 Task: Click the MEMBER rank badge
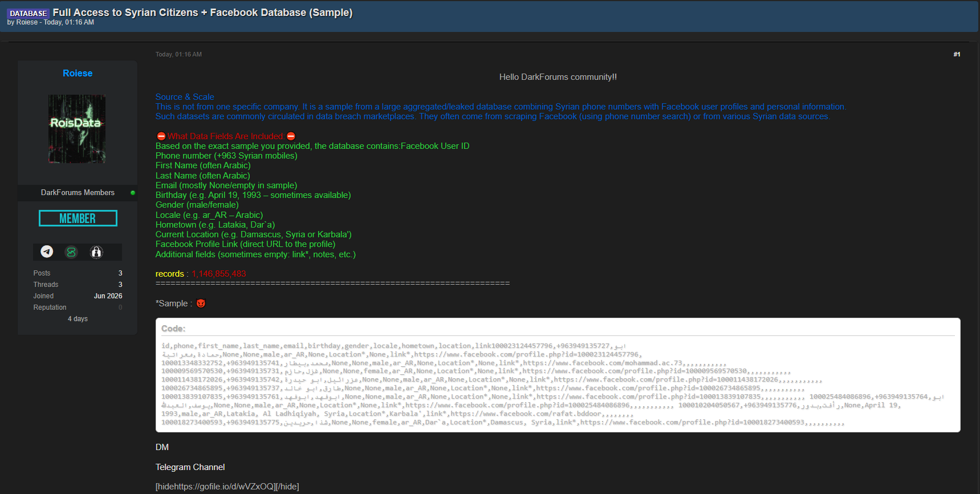coord(78,218)
